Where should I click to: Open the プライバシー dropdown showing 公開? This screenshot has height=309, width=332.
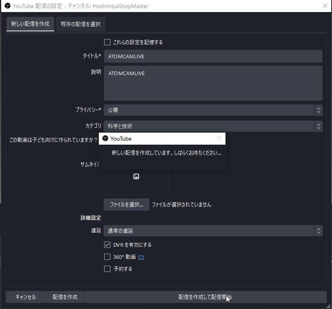pyautogui.click(x=213, y=110)
